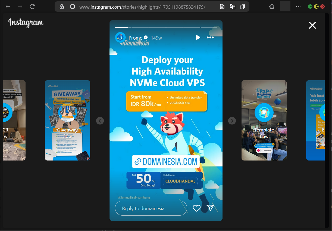
Task: Click the #SemuaBisaNyambung hashtag text
Action: [134, 197]
